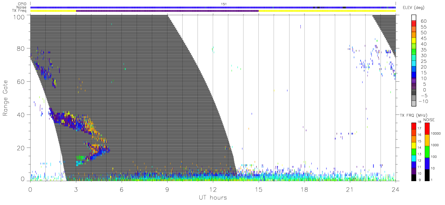Click the "80" tick on the Range Gate axis
Screen dimensions: 445x205
pos(21,48)
